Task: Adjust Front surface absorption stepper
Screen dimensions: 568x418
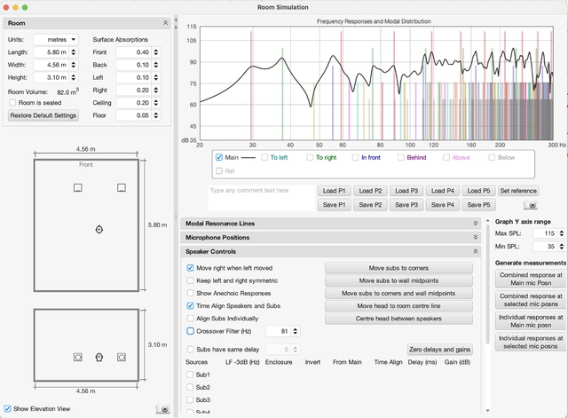Action: [x=156, y=52]
